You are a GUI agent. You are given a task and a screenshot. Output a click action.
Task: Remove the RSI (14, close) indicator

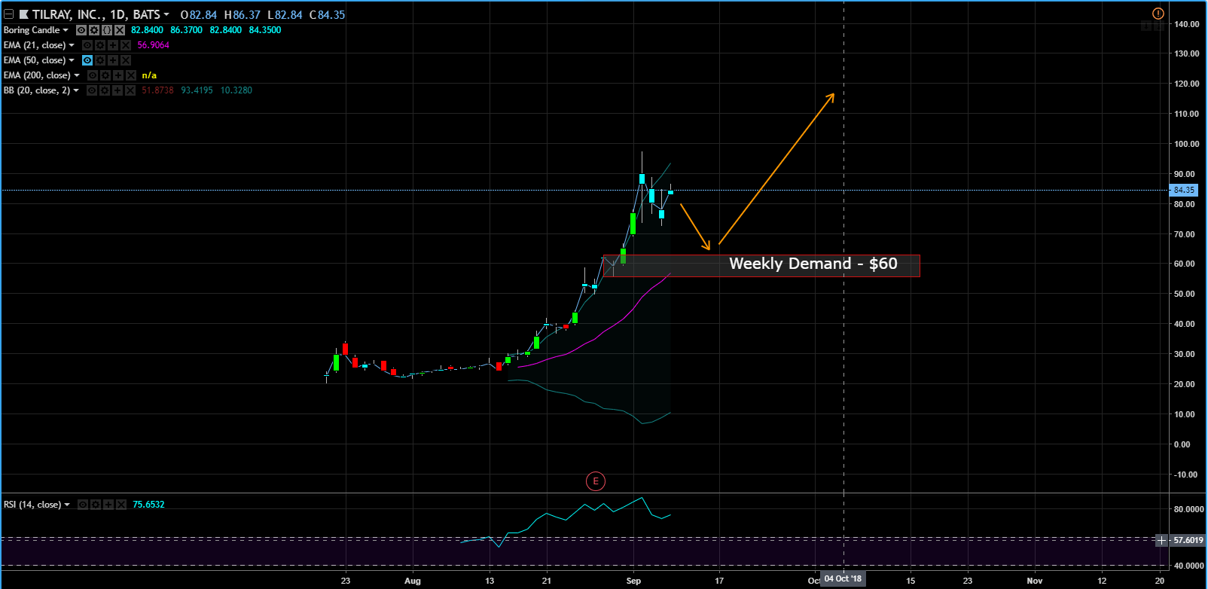pyautogui.click(x=120, y=505)
